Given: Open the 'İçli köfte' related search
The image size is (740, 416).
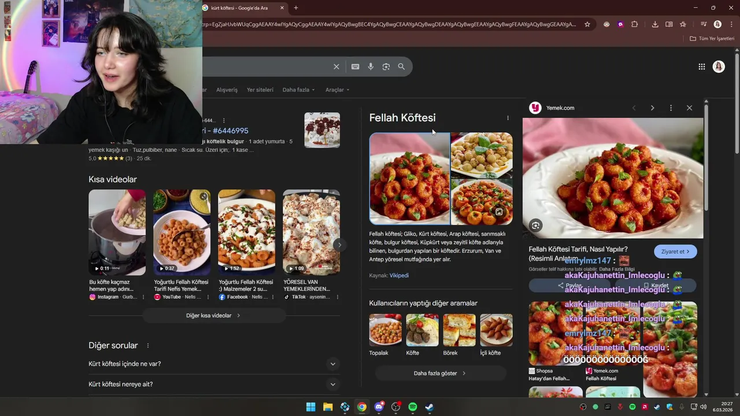Looking at the screenshot, I should click(x=496, y=336).
